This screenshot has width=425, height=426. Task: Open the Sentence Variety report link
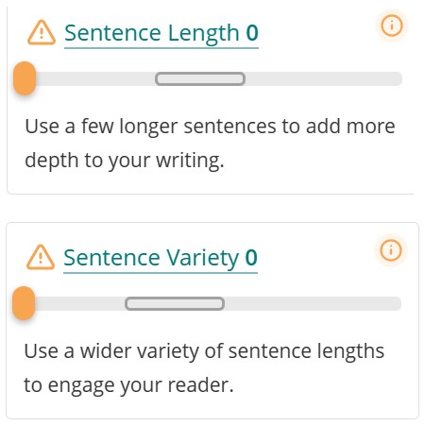(x=161, y=258)
